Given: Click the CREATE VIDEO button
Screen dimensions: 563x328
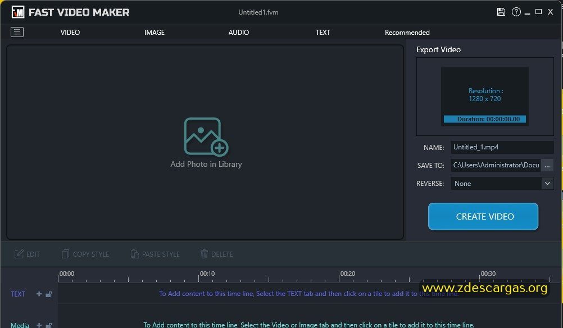Looking at the screenshot, I should tap(483, 216).
